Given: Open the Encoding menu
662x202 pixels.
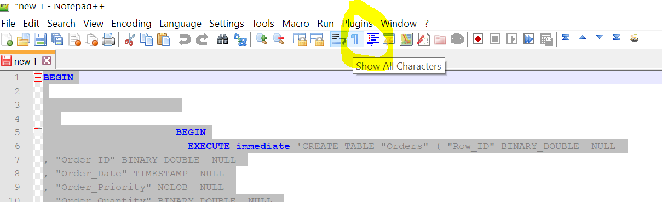Looking at the screenshot, I should pos(131,24).
